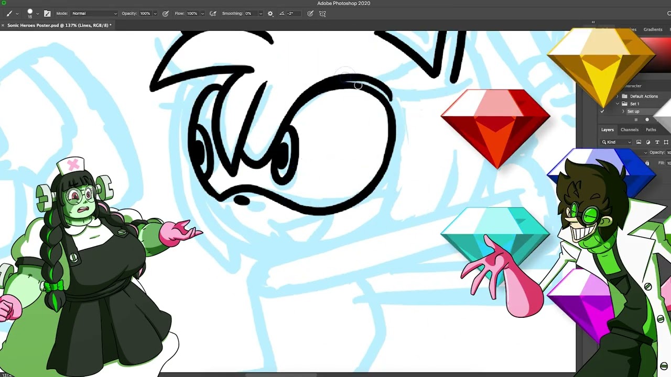Viewport: 671px width, 377px height.
Task: Expand the Default Actions folder
Action: [x=618, y=96]
